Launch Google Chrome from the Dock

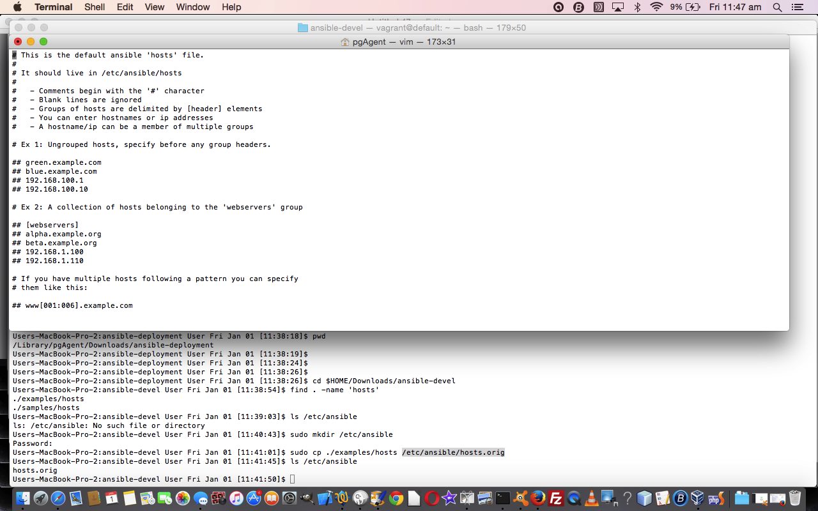coord(396,498)
